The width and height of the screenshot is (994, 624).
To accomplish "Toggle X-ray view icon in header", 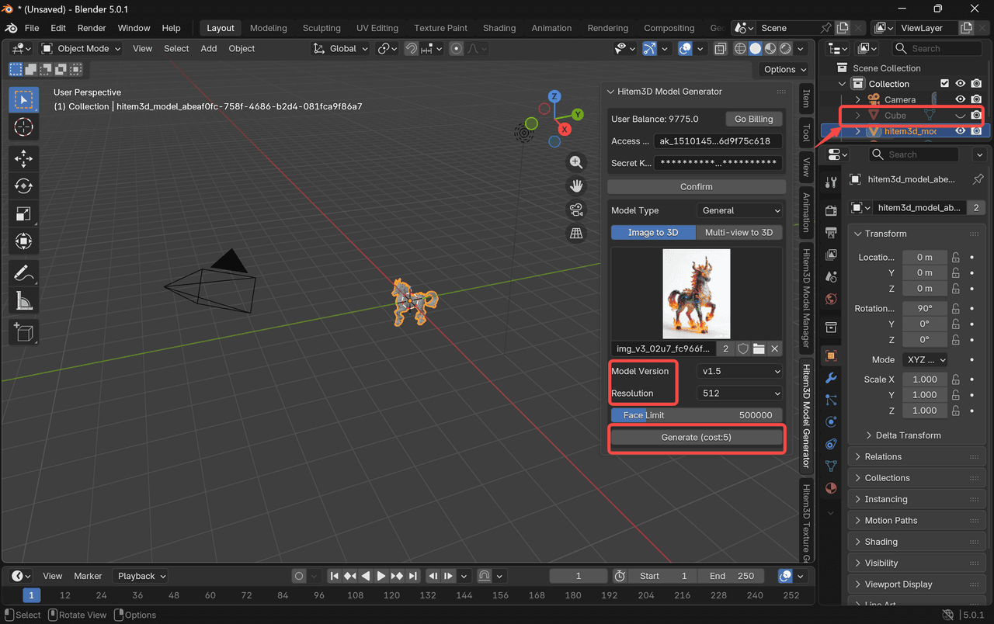I will click(720, 48).
